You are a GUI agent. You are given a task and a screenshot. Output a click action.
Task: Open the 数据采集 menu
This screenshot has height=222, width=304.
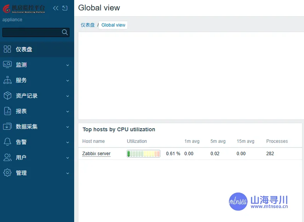click(37, 127)
